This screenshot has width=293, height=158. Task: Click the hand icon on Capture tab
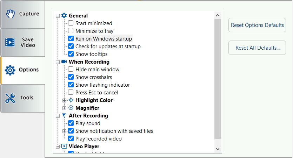(x=10, y=14)
